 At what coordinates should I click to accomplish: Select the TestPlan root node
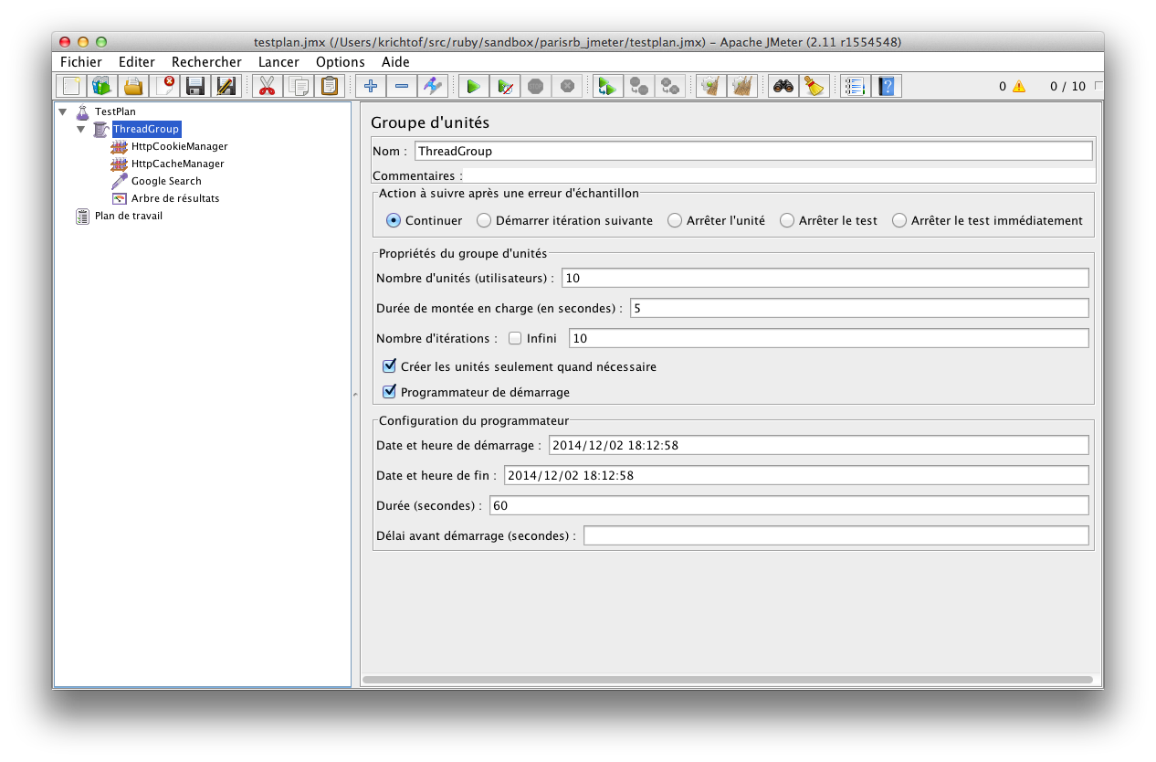(115, 111)
